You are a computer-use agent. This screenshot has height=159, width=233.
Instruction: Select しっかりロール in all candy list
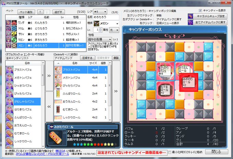pyautogui.click(x=23, y=141)
